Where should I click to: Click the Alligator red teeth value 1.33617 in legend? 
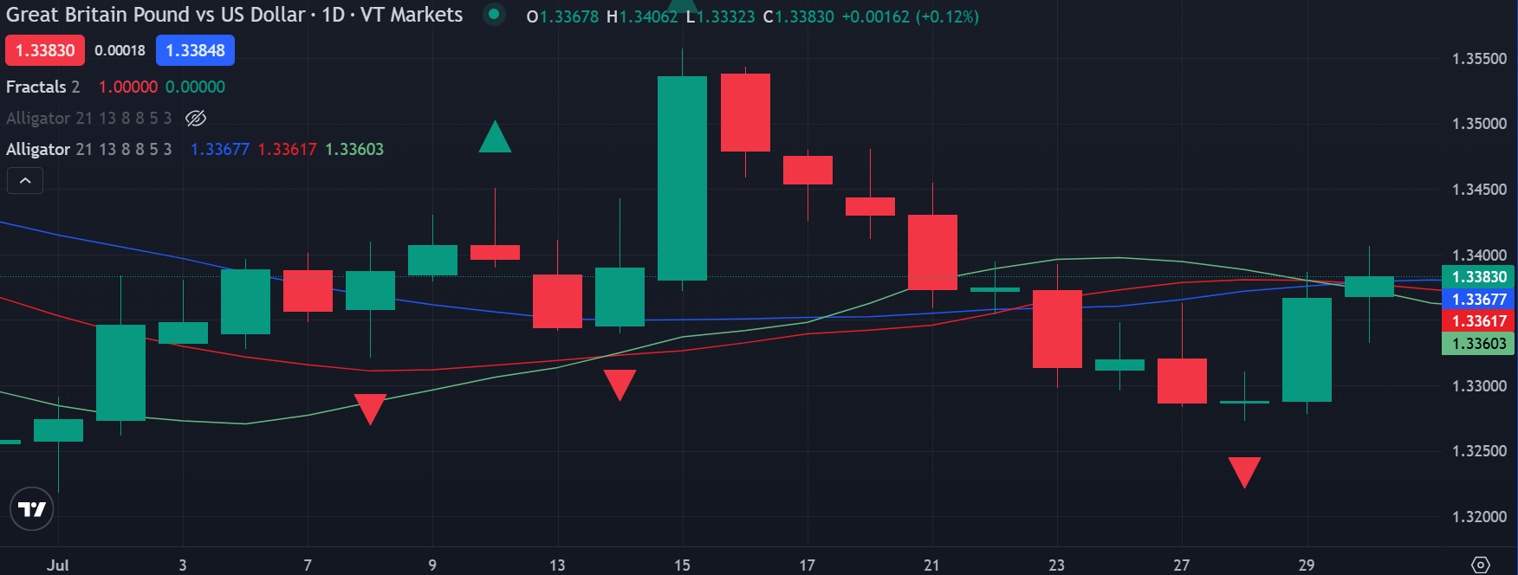[x=287, y=149]
